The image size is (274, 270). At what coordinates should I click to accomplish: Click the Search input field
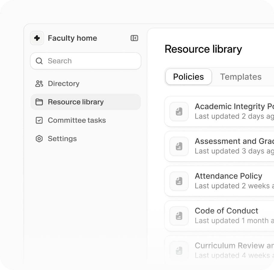[x=90, y=61]
